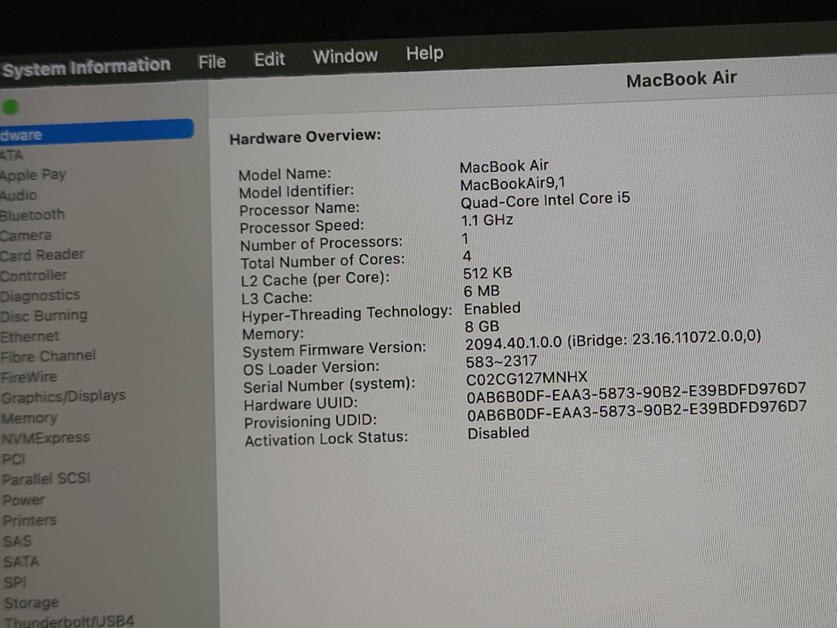This screenshot has height=628, width=837.
Task: Select Fibre Channel in the sidebar
Action: tap(48, 356)
